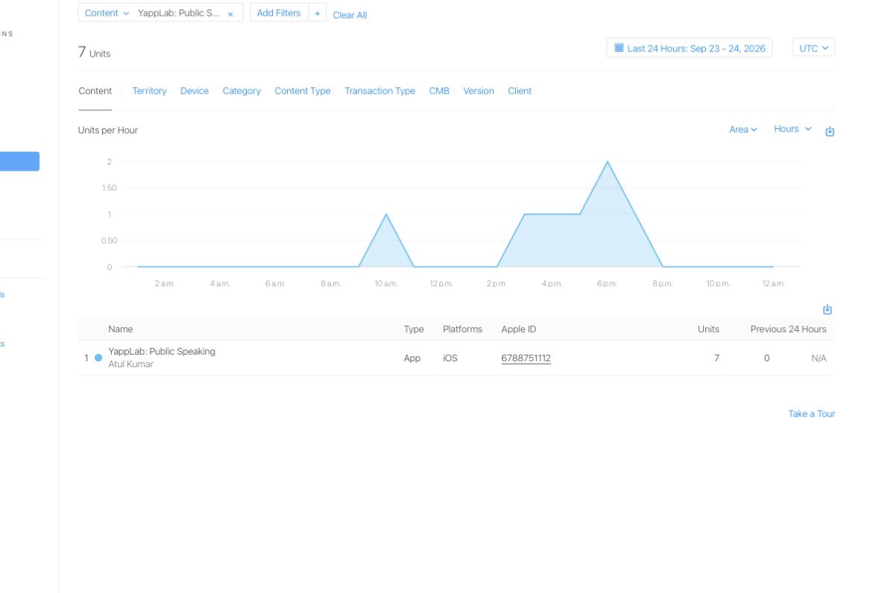The width and height of the screenshot is (879, 593).
Task: Click the 7 Units total heading
Action: tap(94, 53)
